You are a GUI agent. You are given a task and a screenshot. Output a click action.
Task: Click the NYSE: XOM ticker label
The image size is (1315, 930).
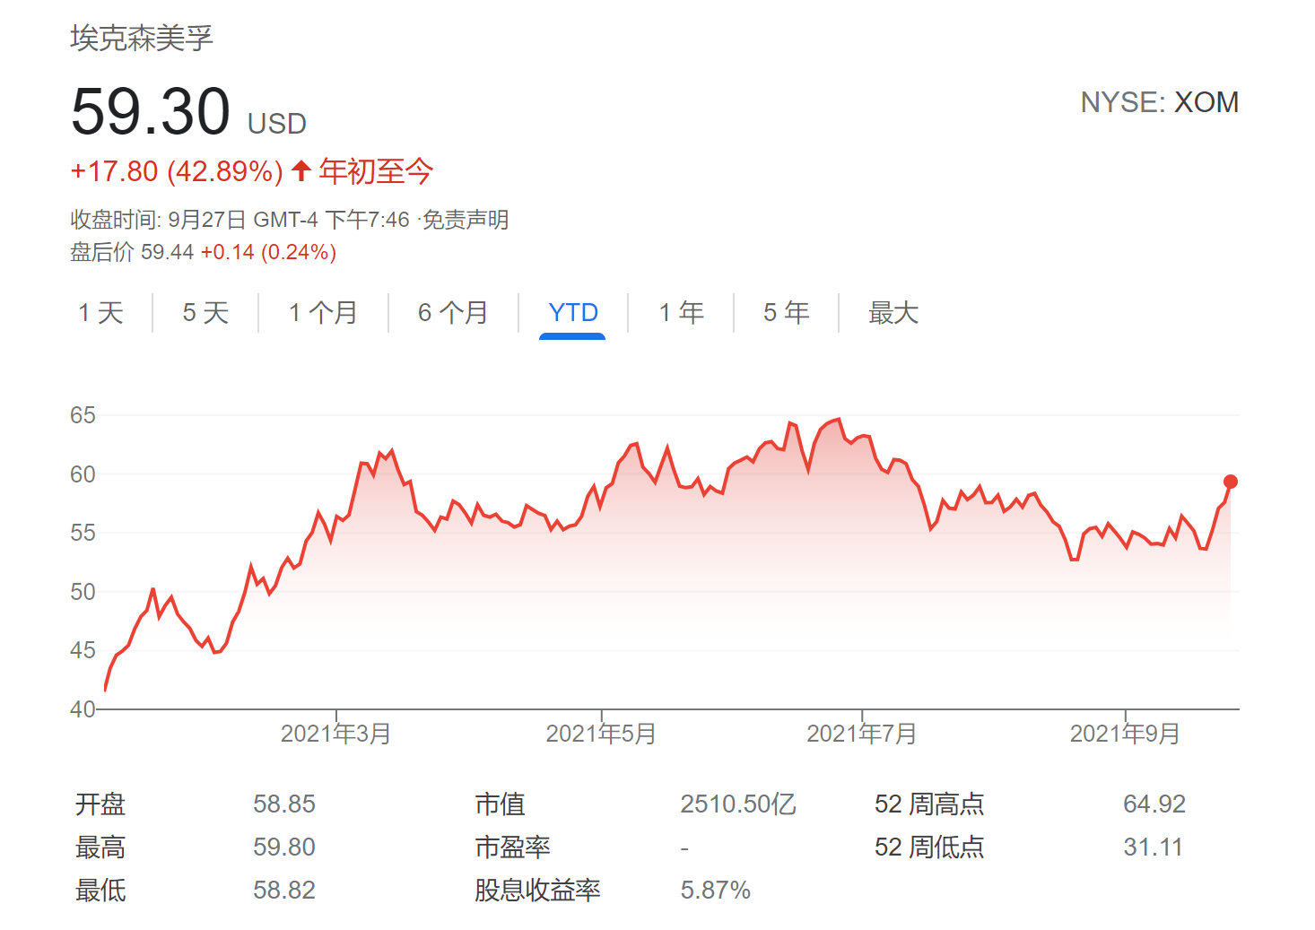[x=1159, y=102]
